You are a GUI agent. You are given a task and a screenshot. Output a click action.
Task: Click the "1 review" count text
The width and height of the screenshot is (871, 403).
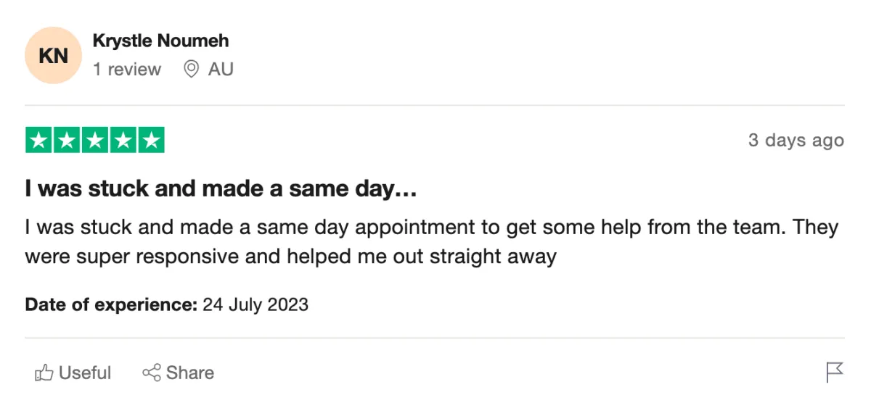point(127,70)
